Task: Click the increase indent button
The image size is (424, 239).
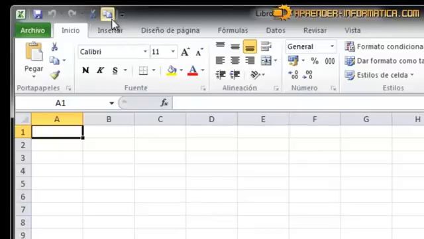Action: click(235, 74)
